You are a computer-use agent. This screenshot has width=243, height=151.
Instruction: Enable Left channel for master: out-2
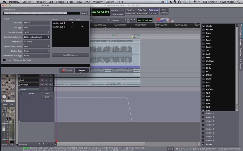(x=72, y=27)
